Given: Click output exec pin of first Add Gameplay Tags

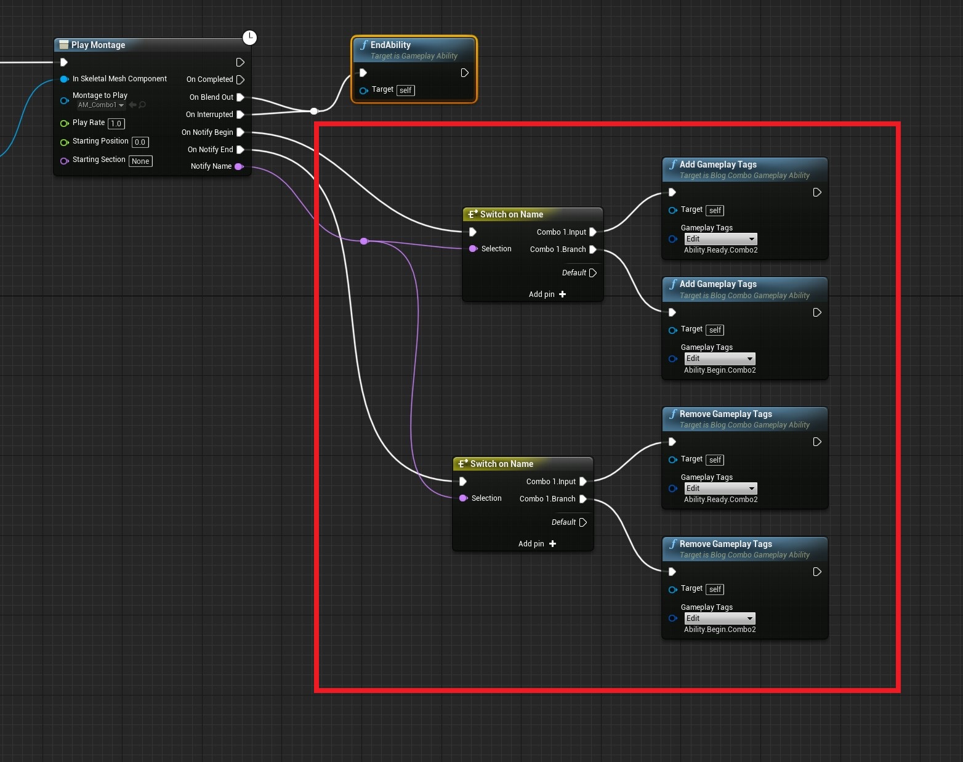Looking at the screenshot, I should pos(817,193).
